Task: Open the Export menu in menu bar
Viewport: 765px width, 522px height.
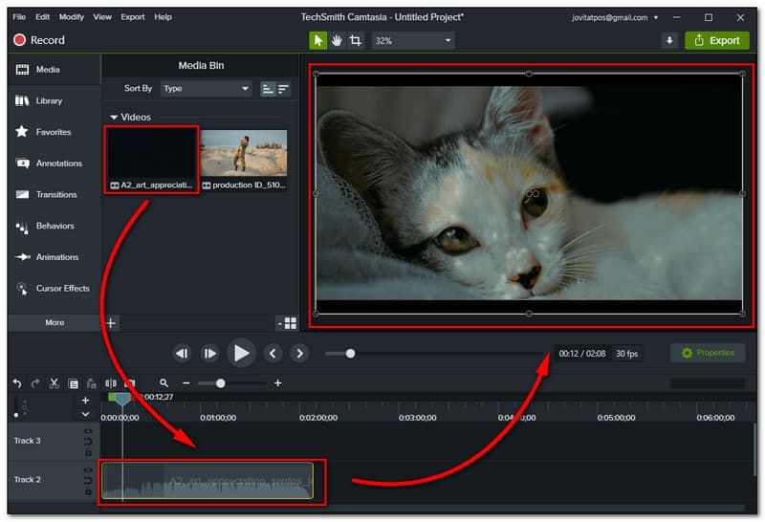Action: click(132, 17)
